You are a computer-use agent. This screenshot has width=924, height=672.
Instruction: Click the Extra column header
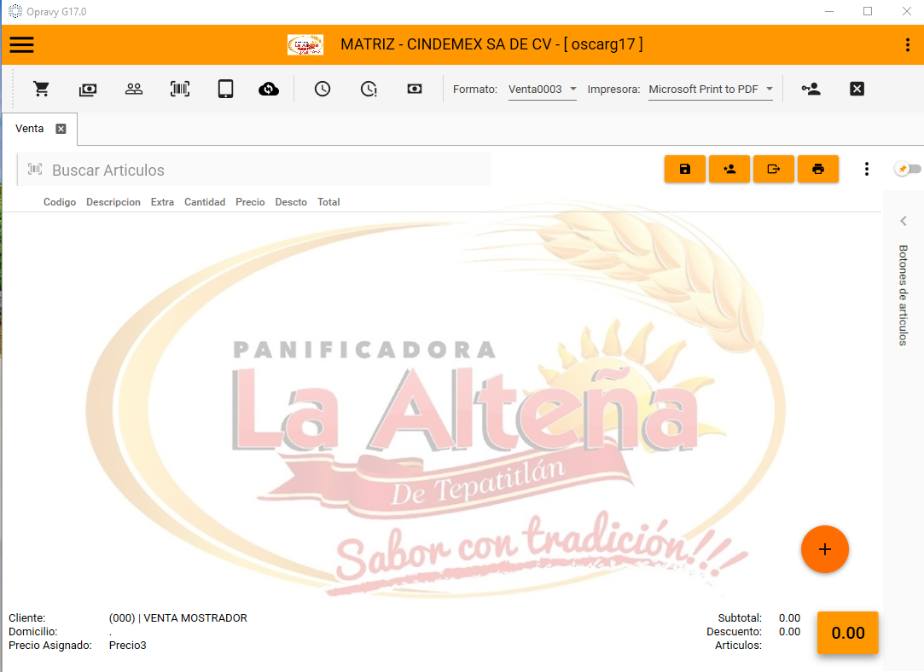click(162, 202)
